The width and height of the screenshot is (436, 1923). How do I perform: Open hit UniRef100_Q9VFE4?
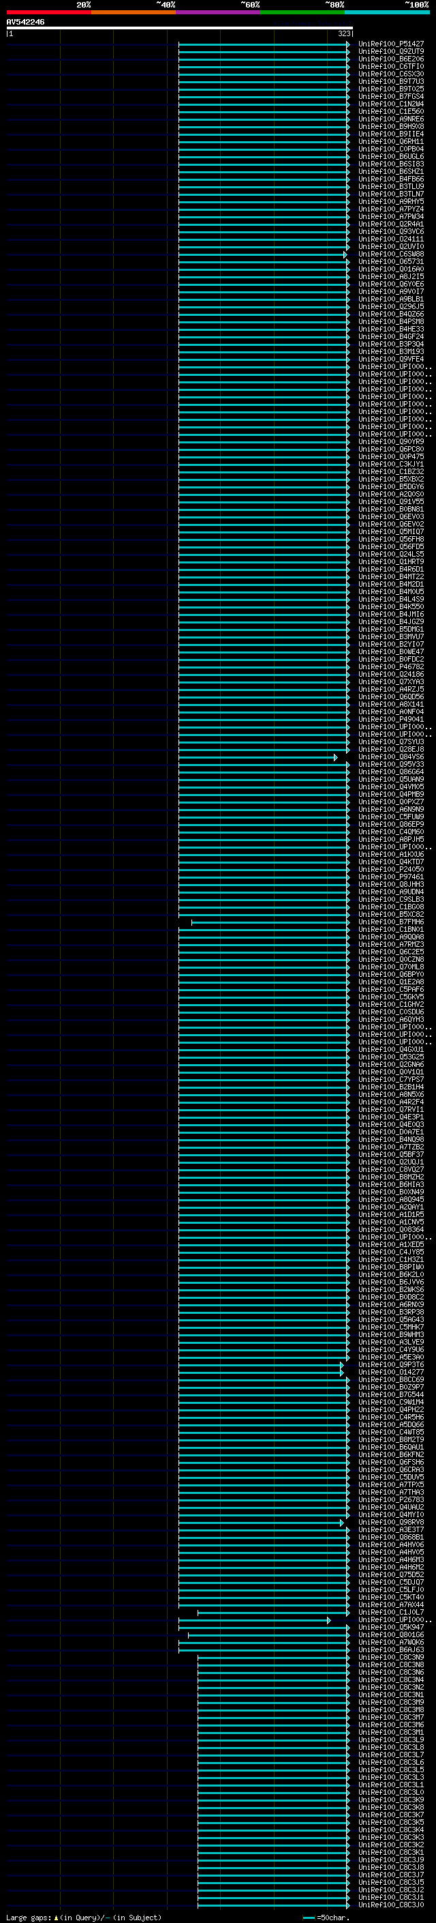point(390,359)
